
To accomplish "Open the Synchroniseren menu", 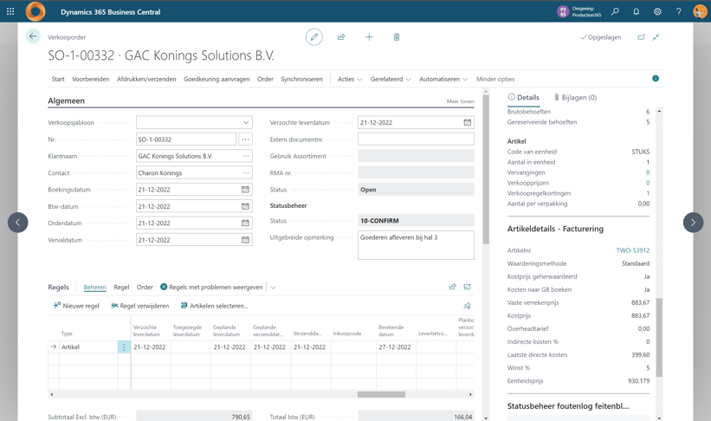I will 302,79.
